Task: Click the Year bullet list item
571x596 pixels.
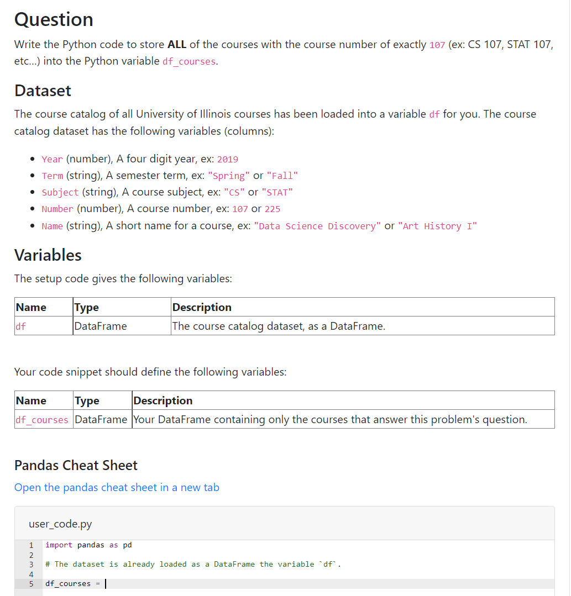Action: [138, 159]
